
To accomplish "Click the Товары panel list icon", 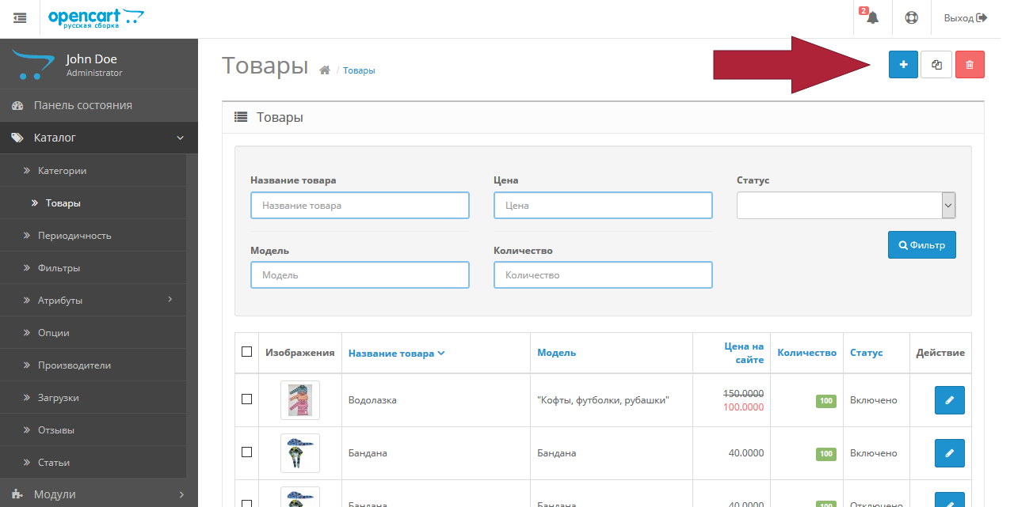I will [241, 117].
